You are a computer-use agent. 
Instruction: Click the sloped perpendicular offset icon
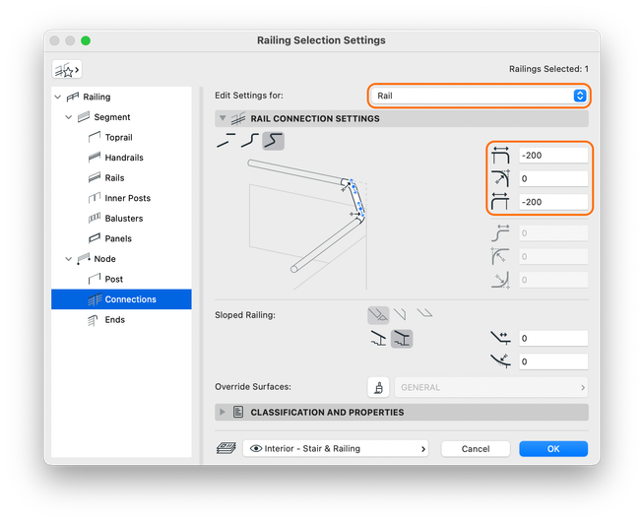[x=500, y=360]
